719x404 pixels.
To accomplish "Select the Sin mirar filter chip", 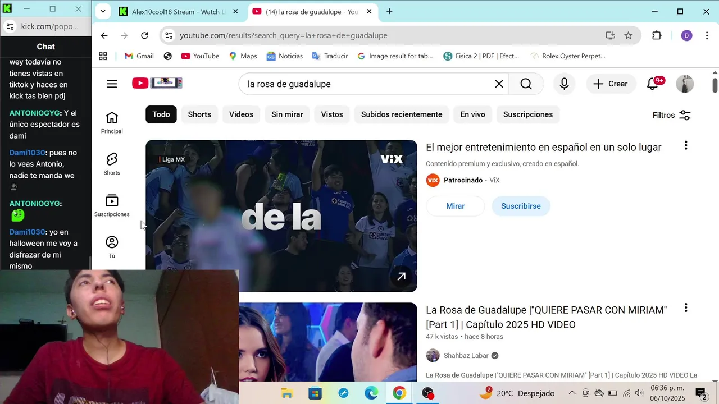I will click(287, 114).
